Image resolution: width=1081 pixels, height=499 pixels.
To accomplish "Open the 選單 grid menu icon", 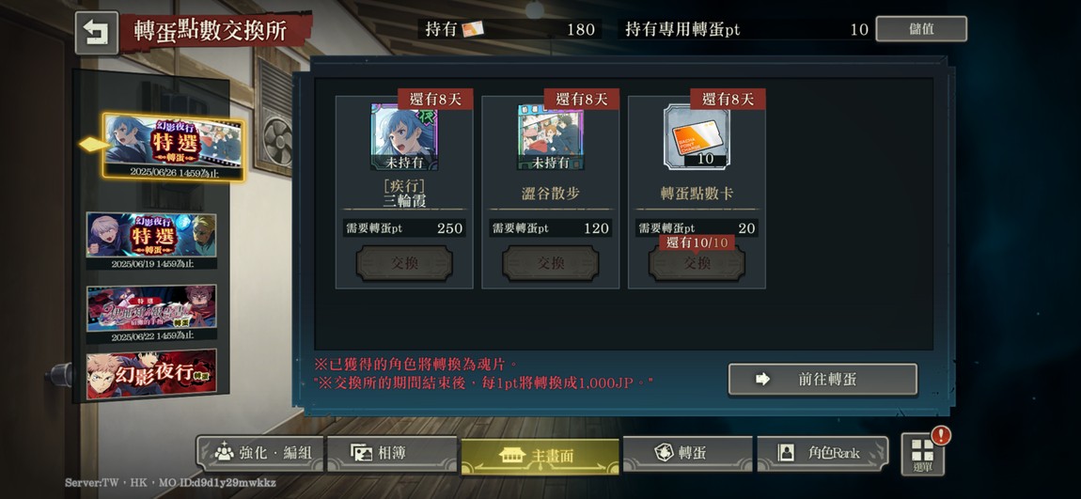I will tap(922, 454).
